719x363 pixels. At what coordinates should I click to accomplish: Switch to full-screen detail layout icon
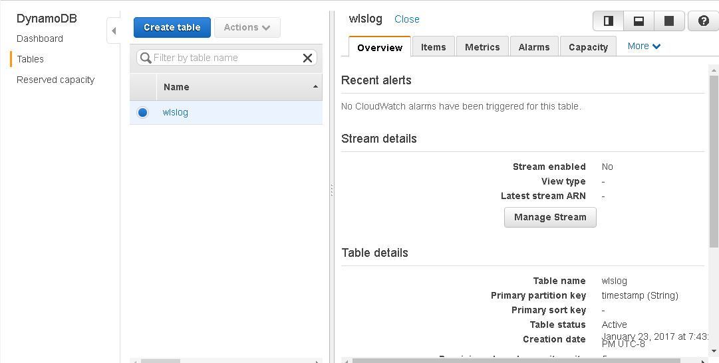coord(669,21)
